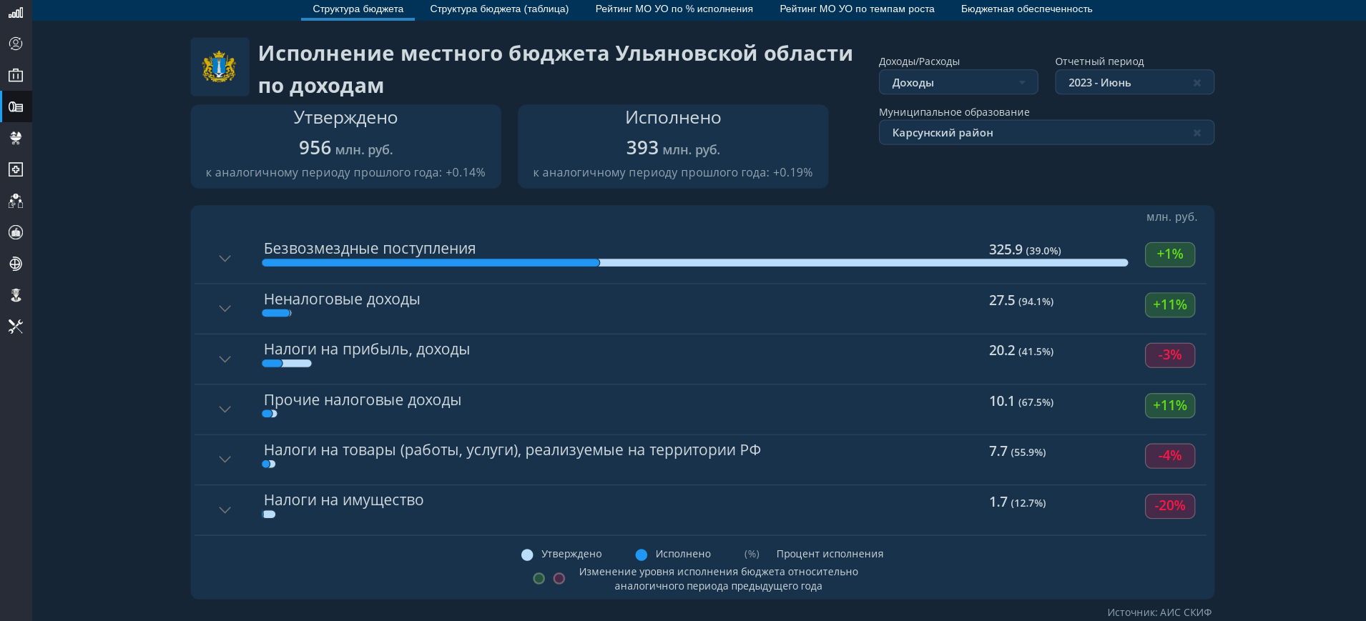Expand the Налоги на имущество row
The height and width of the screenshot is (621, 1366).
[225, 510]
